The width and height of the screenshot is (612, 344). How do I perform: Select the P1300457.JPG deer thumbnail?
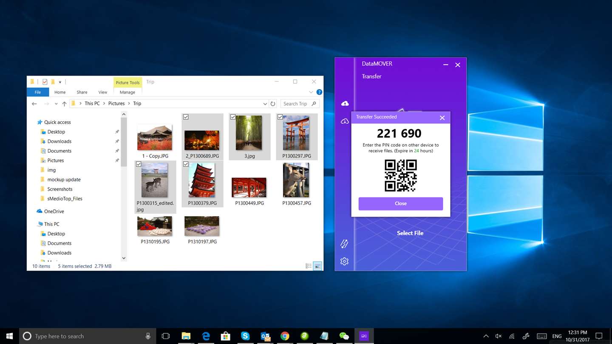[x=296, y=180]
